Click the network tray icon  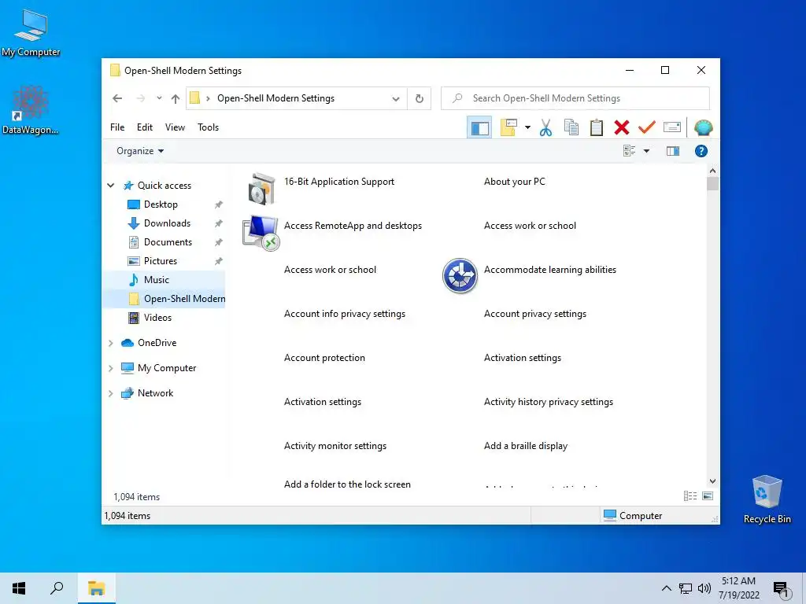click(686, 588)
